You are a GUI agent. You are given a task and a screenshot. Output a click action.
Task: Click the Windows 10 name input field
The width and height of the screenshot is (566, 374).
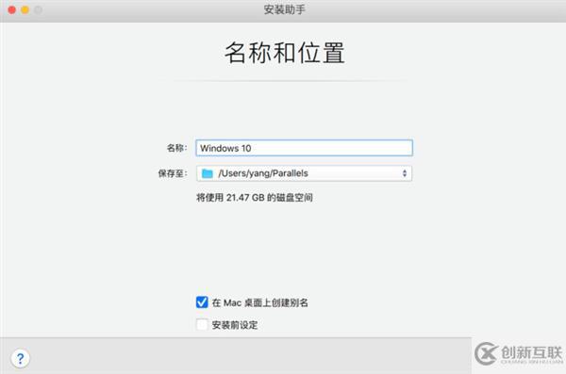(304, 148)
